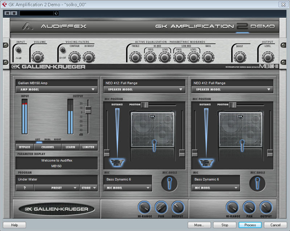The image size is (290, 231).
Task: Click the left cabinet's right-side vertical slider handle
Action: click(x=182, y=153)
